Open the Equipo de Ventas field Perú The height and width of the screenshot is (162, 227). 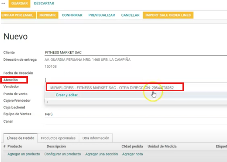point(136,114)
